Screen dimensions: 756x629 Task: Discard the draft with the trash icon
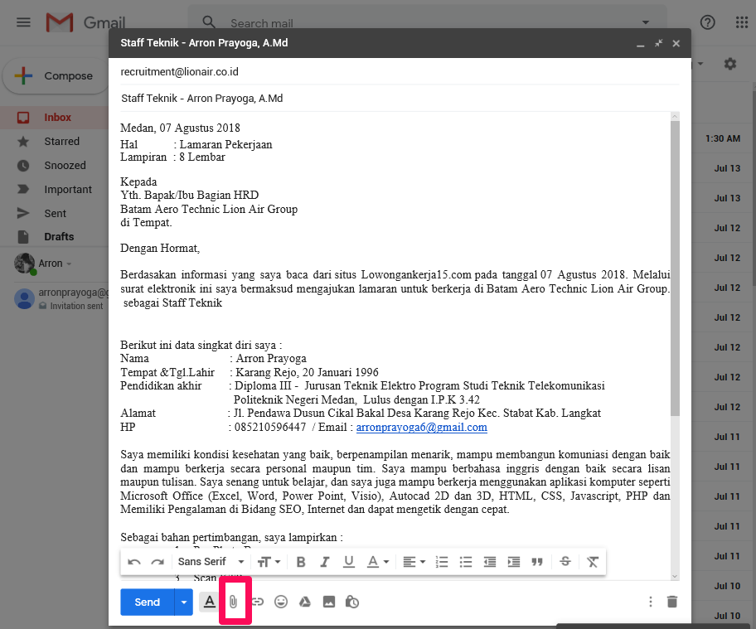coord(671,602)
